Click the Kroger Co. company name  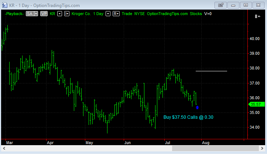point(81,14)
